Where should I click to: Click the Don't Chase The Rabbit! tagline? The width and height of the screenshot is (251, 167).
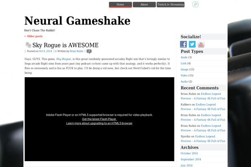(40, 30)
